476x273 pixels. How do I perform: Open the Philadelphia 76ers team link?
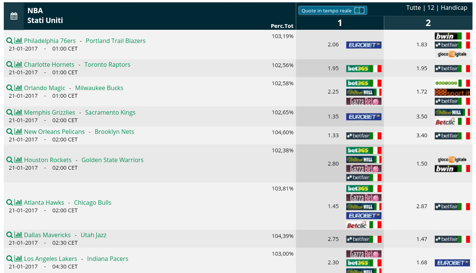[x=50, y=41]
